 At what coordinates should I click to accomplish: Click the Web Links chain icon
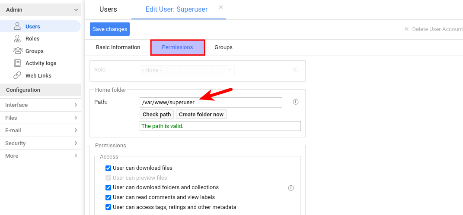pos(17,75)
